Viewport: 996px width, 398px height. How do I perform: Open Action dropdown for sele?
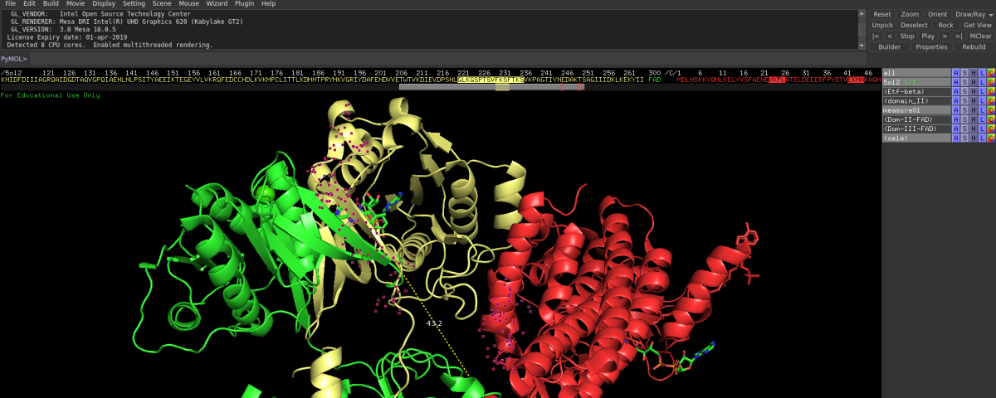tap(955, 138)
